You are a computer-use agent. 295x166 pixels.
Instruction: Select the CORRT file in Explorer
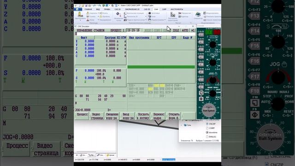coord(210,128)
